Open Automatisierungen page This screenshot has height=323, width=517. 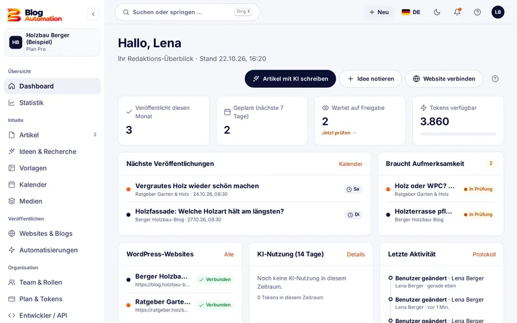click(x=52, y=250)
